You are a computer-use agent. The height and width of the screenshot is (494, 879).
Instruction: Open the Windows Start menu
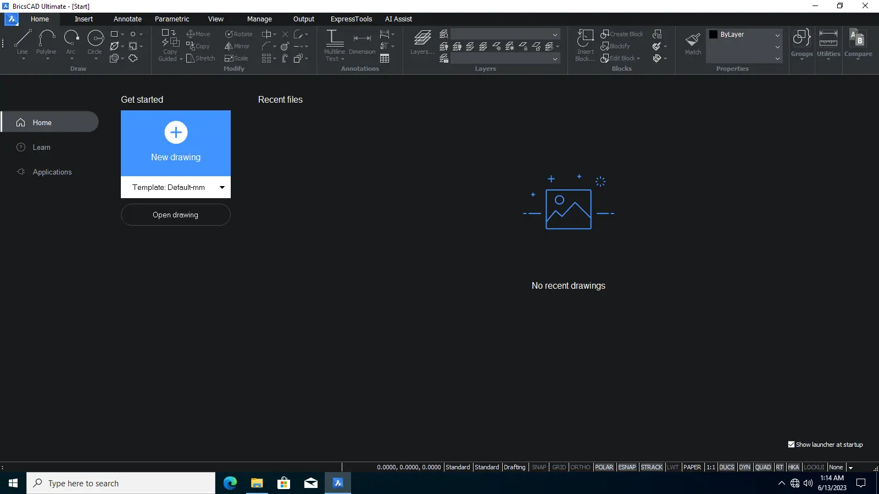[x=13, y=483]
